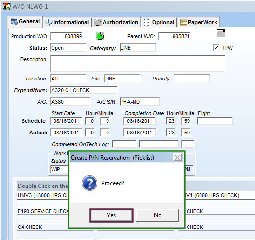Click the middle Completed OnTech Log field
255x240 pixels.
pyautogui.click(x=159, y=144)
